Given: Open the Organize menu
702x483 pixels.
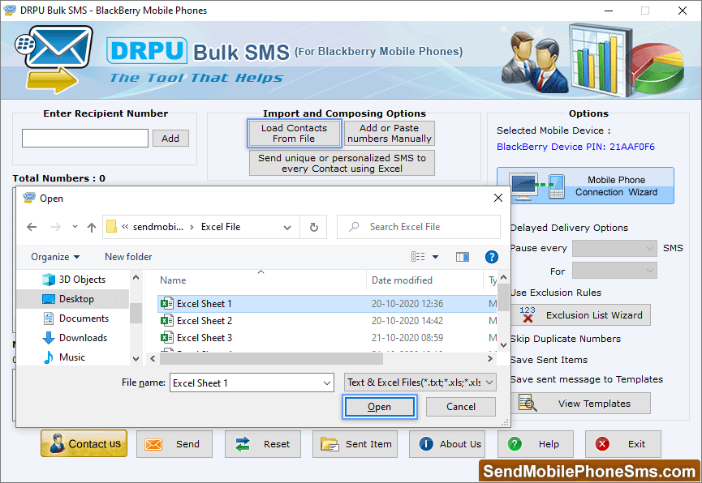Looking at the screenshot, I should (x=55, y=257).
